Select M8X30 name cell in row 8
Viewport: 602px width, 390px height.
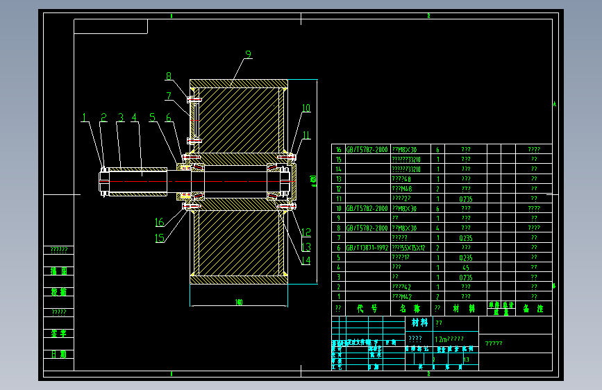(404, 228)
